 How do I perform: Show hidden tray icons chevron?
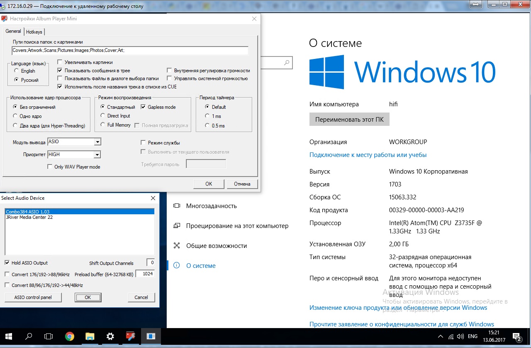pos(441,336)
